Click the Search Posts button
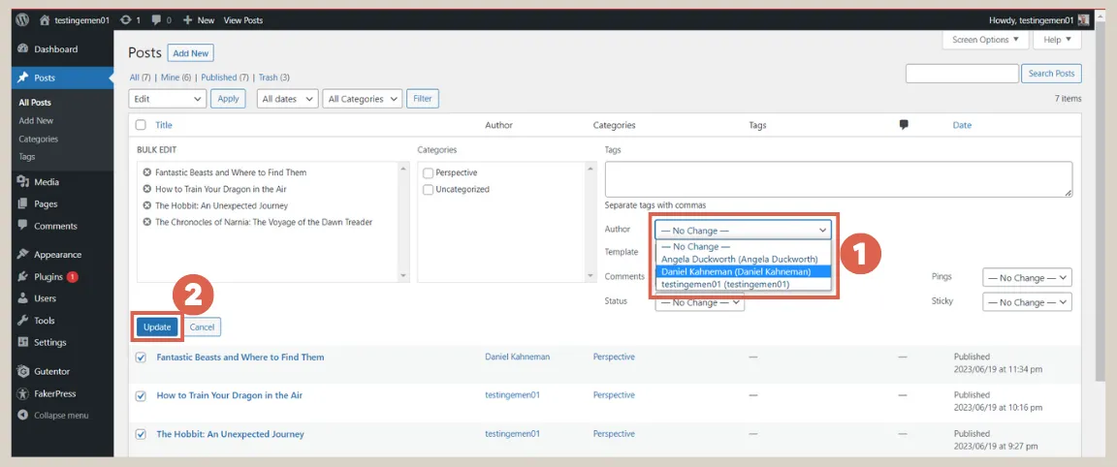 1051,74
